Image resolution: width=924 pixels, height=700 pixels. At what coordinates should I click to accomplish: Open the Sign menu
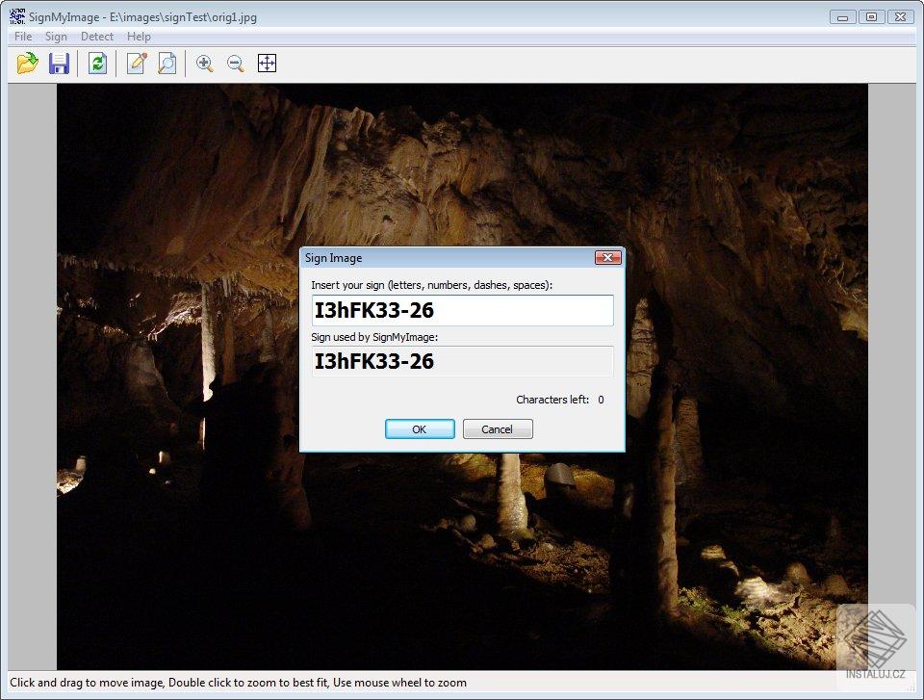point(56,37)
